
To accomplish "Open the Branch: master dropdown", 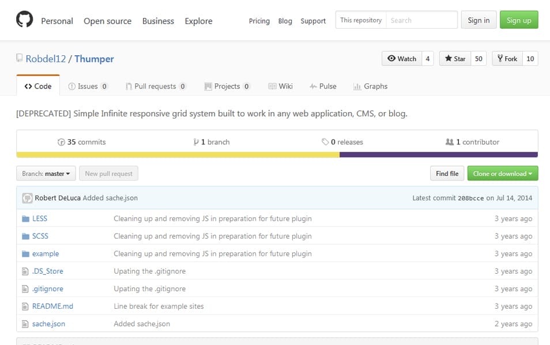I will pos(46,173).
